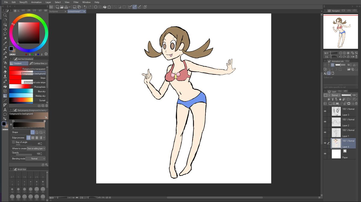This screenshot has width=361, height=202.
Task: Open the Where to create dropdown
Action: pyautogui.click(x=36, y=148)
